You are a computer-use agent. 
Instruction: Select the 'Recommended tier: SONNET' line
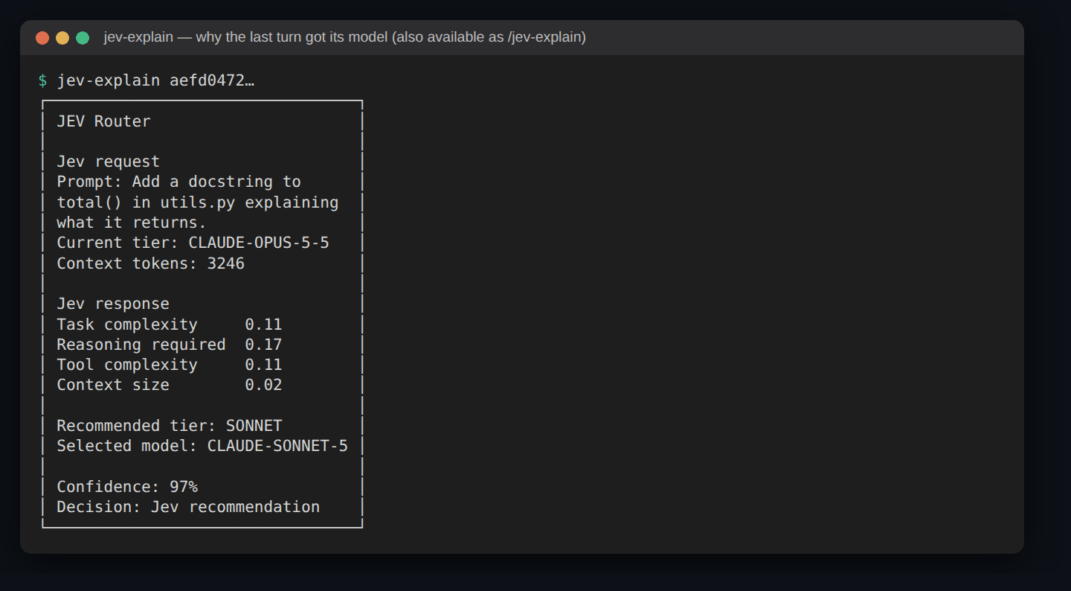tap(170, 426)
